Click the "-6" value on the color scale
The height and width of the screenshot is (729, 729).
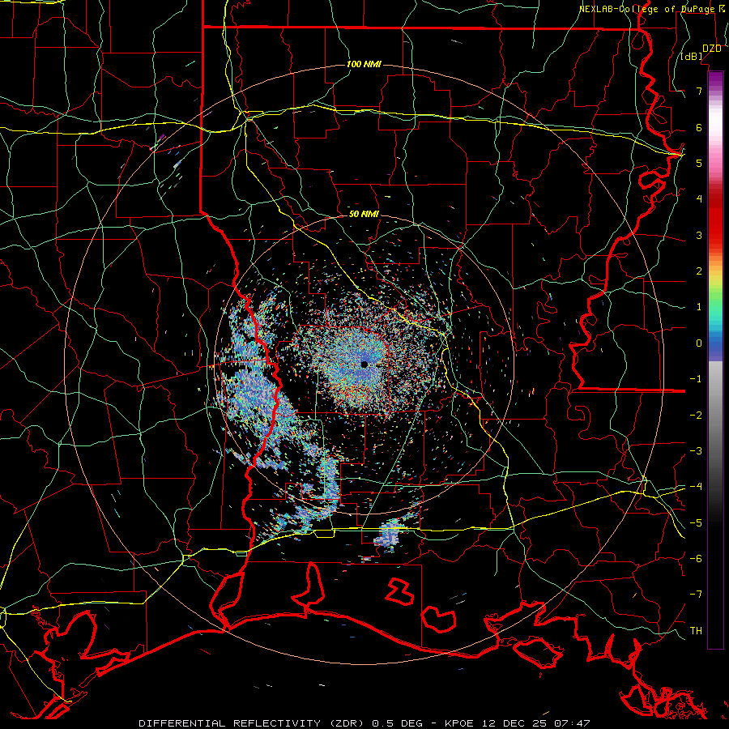pos(696,559)
